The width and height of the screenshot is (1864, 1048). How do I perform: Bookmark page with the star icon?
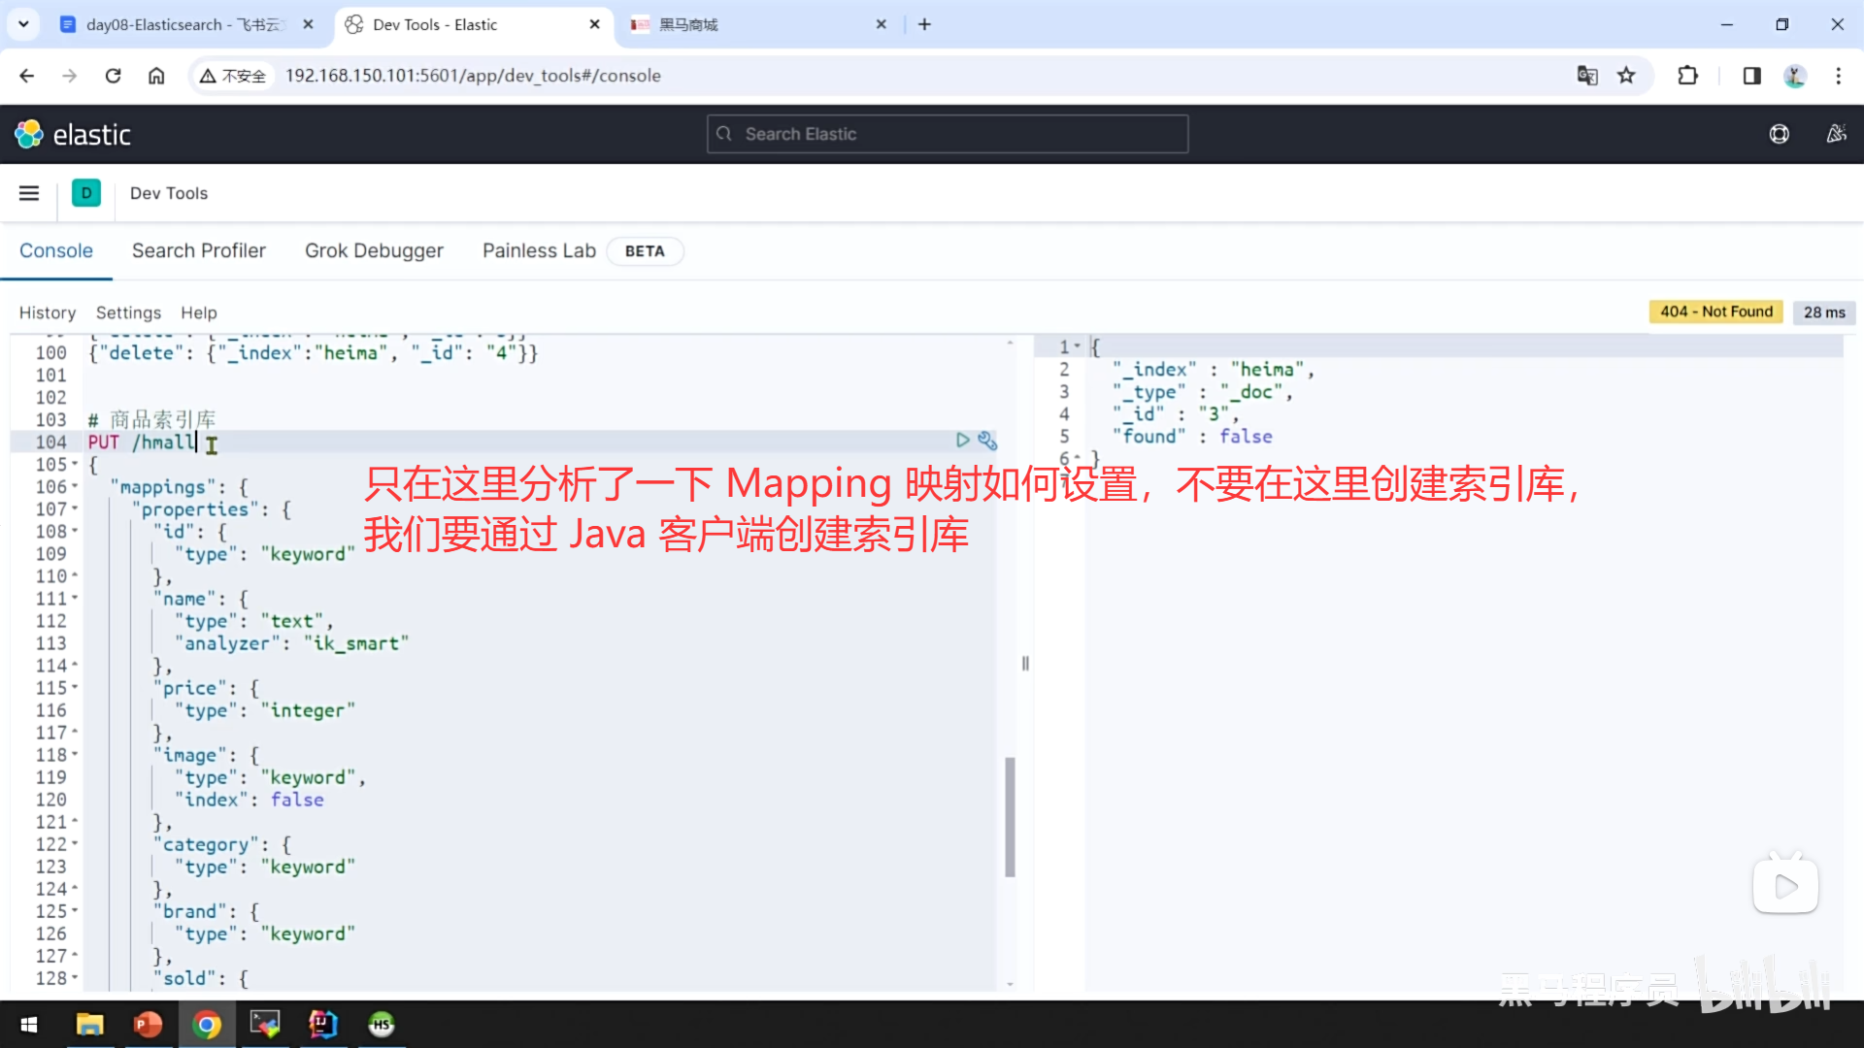(1626, 76)
